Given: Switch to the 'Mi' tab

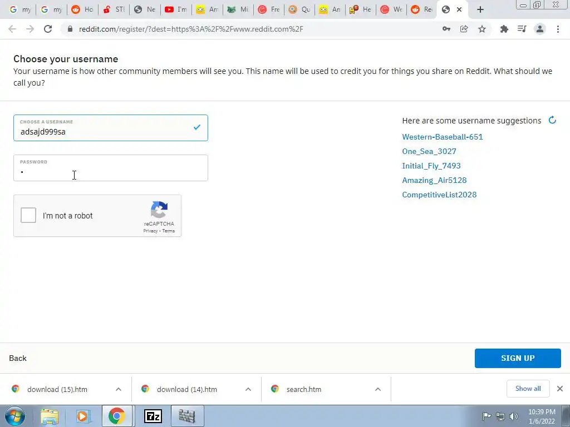Looking at the screenshot, I should tap(238, 10).
